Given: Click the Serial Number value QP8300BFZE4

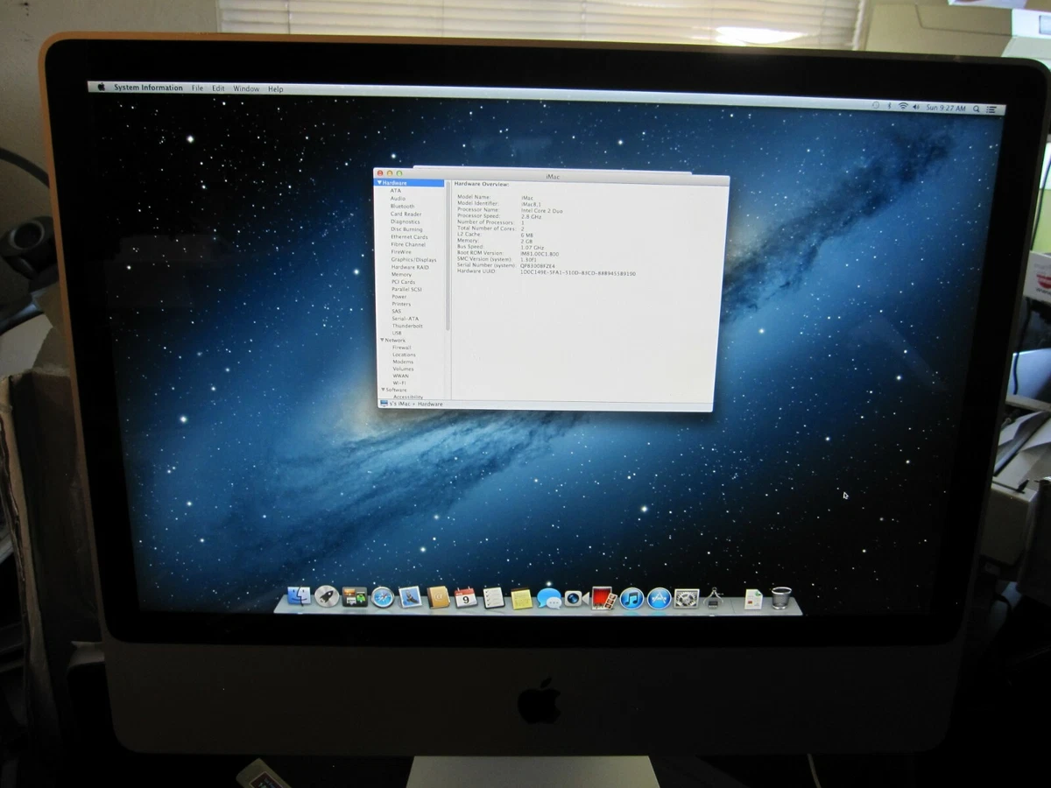Looking at the screenshot, I should 538,266.
